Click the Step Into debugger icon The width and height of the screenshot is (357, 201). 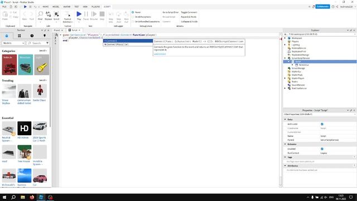pyautogui.click(x=111, y=15)
